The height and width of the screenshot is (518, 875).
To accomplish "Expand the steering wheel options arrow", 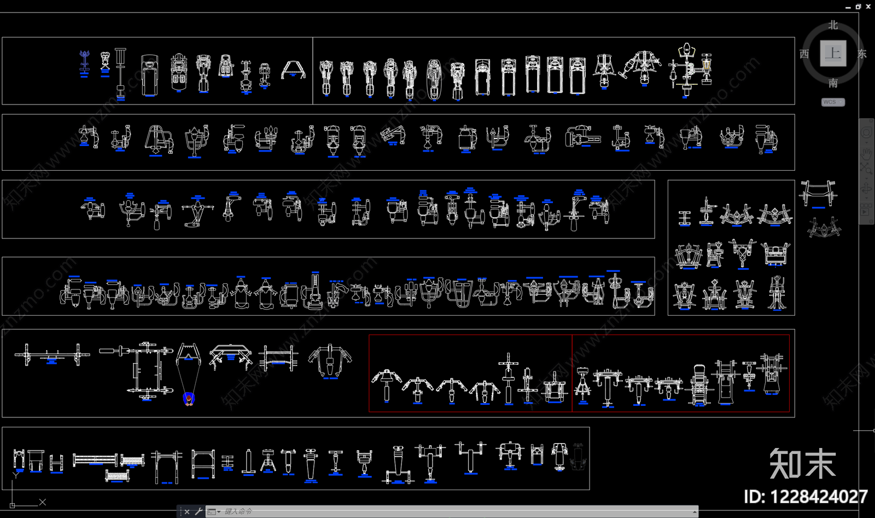I will click(x=866, y=143).
